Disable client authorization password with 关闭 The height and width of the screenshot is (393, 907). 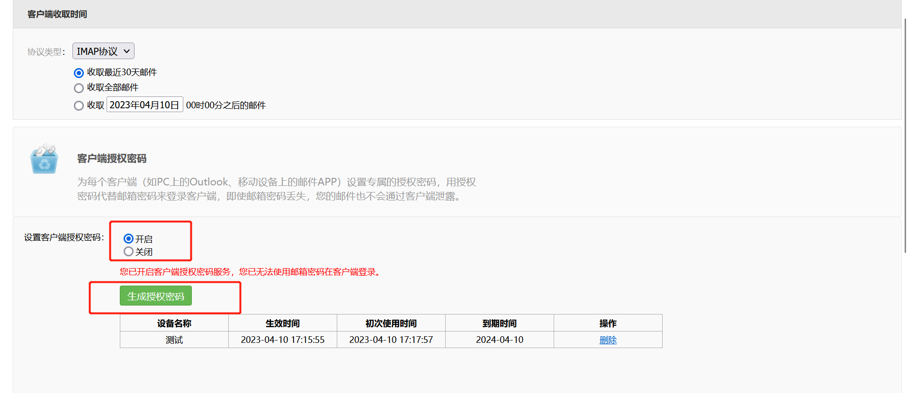pos(128,252)
